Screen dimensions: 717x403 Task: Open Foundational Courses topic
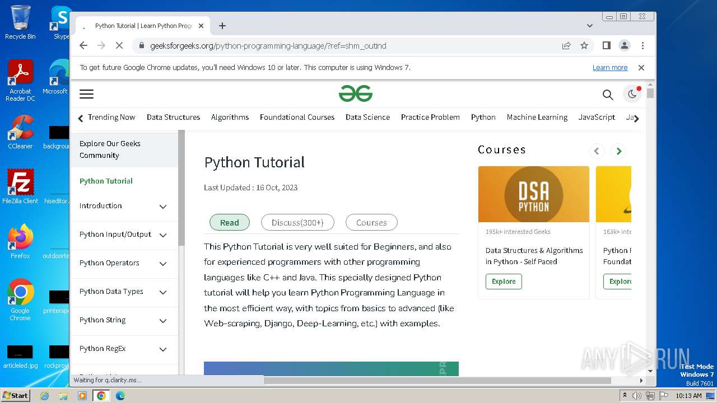(297, 117)
